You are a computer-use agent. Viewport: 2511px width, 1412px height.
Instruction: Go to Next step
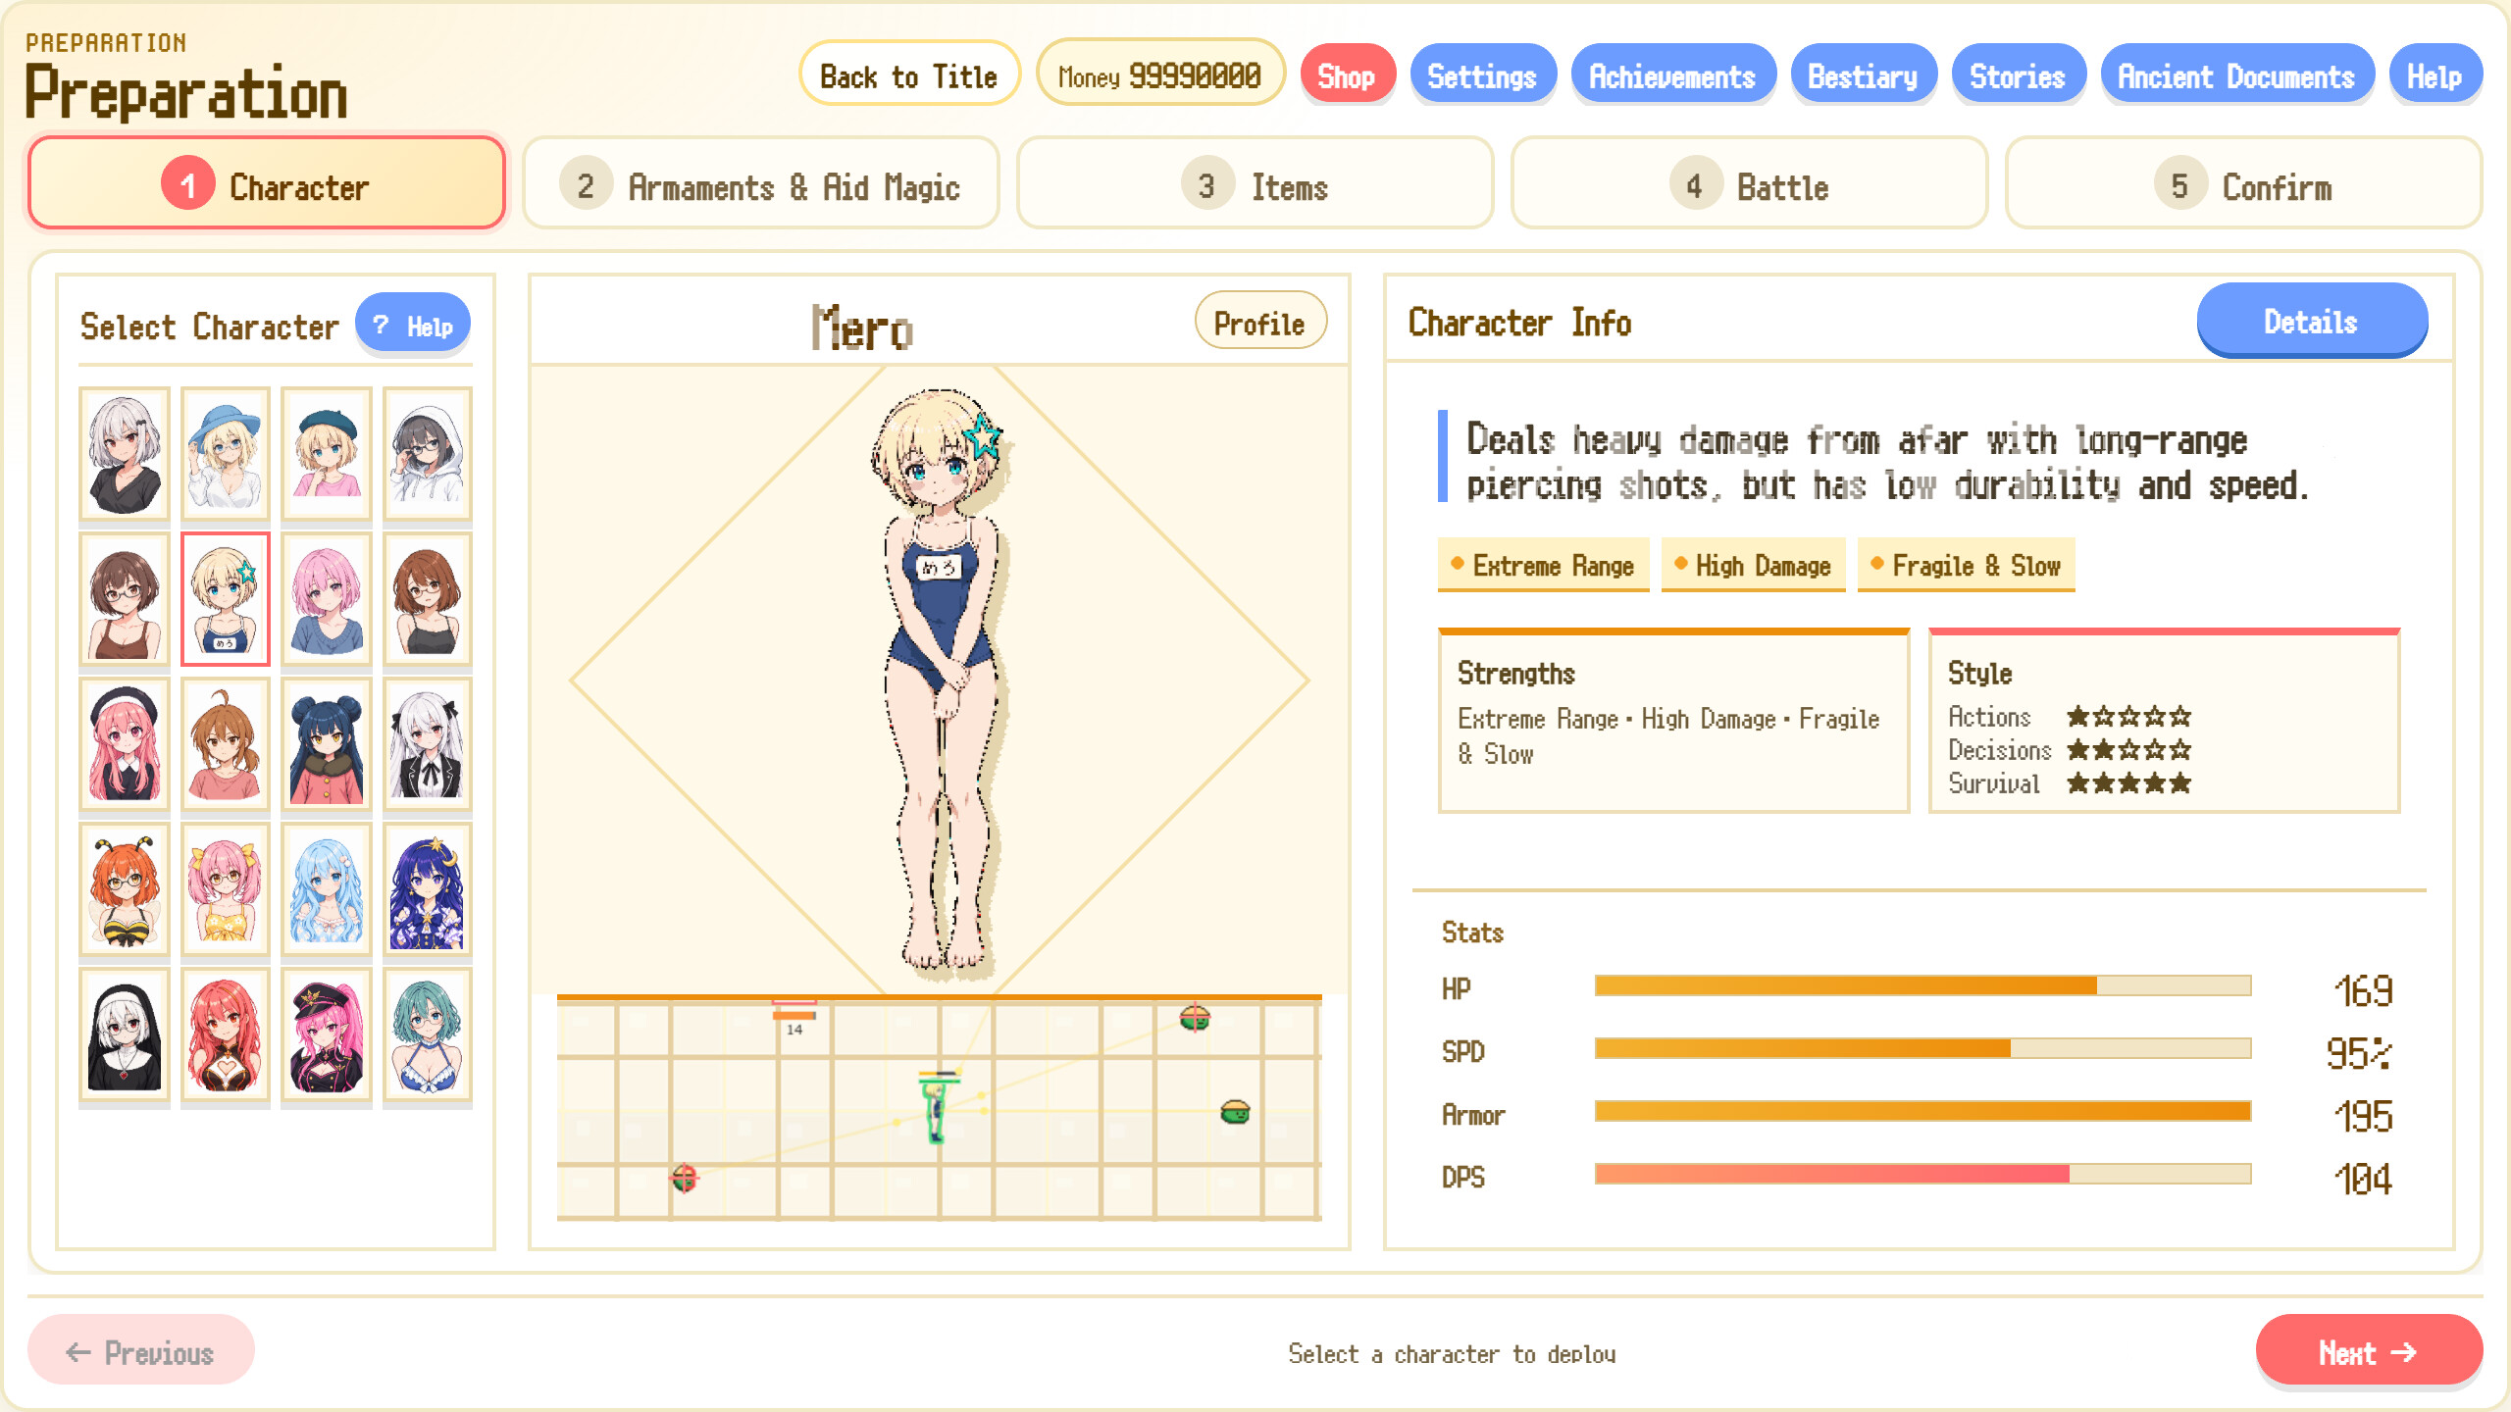pos(2369,1352)
